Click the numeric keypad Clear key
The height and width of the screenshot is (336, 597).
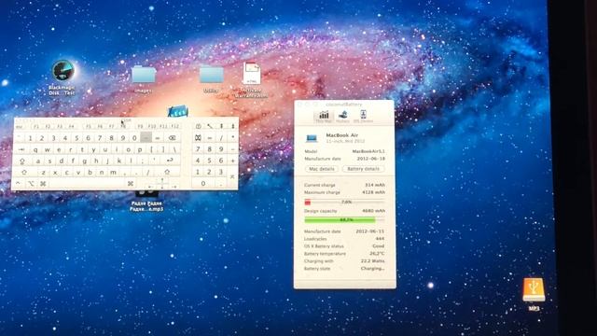coord(198,138)
